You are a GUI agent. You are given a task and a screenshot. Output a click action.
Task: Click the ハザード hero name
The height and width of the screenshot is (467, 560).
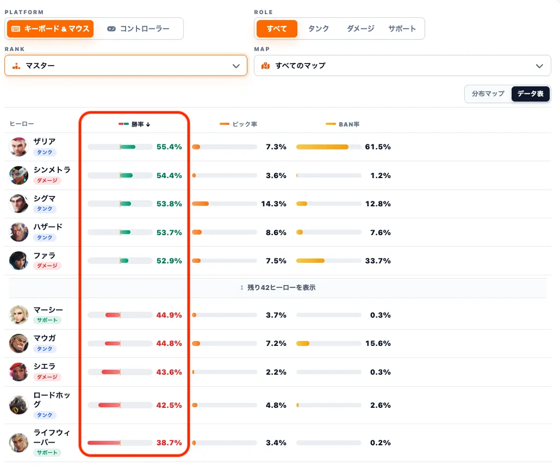[x=48, y=226]
